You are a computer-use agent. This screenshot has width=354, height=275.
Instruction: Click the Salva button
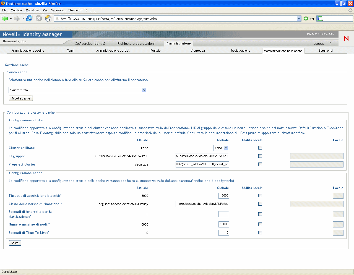pyautogui.click(x=15, y=243)
